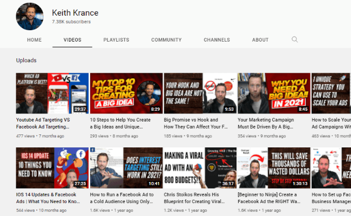This screenshot has width=351, height=216.
Task: Click 293 views 8 months ago text
Action: (x=114, y=136)
